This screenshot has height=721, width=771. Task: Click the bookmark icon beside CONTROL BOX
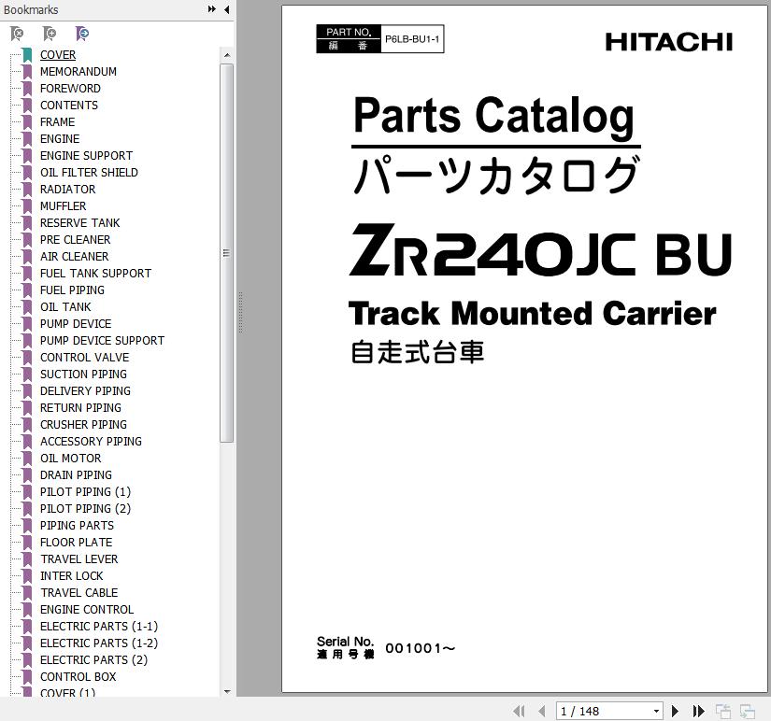27,677
